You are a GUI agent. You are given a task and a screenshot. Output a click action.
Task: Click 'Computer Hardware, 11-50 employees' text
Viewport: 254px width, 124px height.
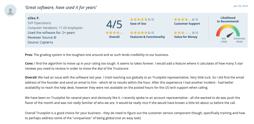pos(55,28)
